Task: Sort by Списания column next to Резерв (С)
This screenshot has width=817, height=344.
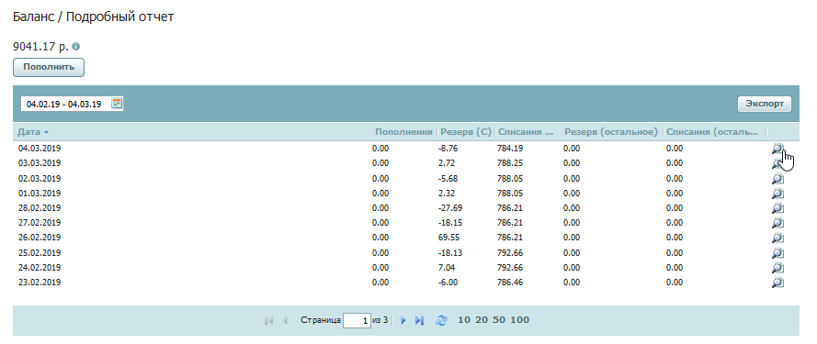Action: 526,132
